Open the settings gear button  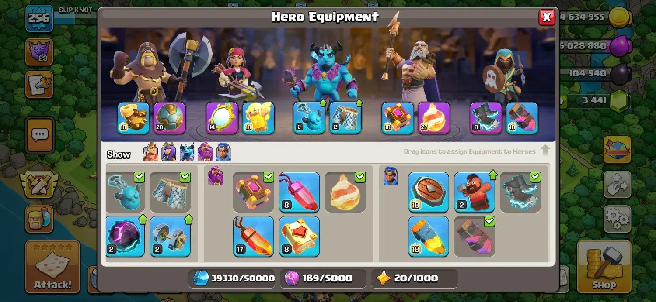(617, 219)
